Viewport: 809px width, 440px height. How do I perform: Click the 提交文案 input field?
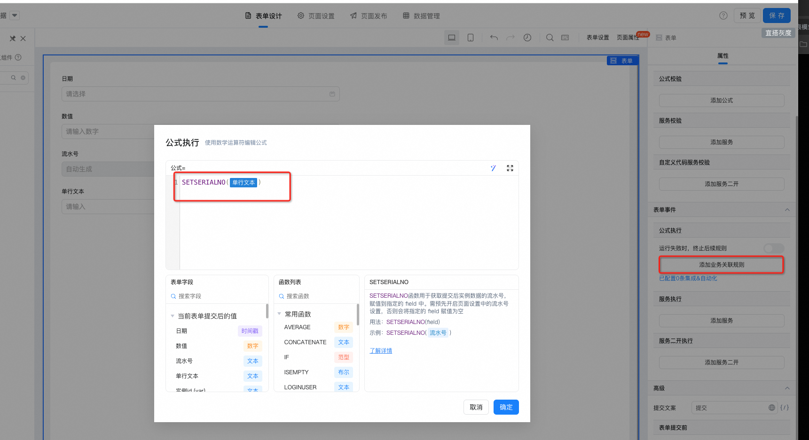click(734, 408)
